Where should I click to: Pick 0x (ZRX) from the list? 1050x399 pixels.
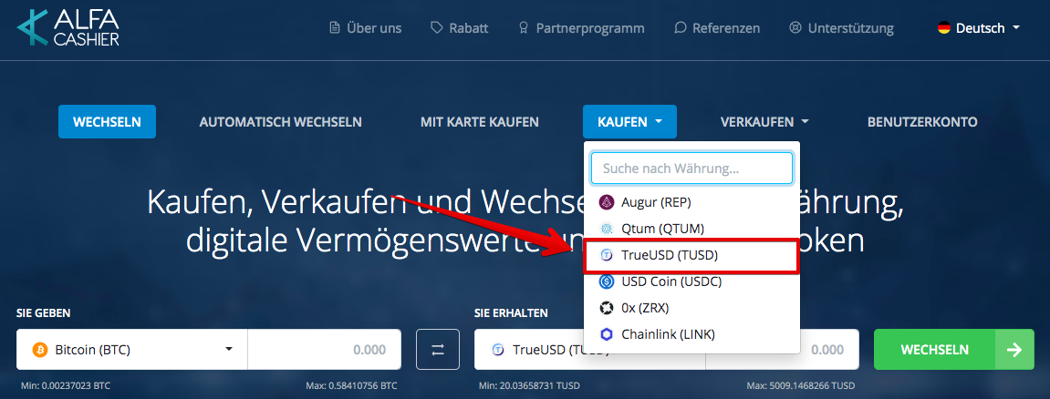click(691, 308)
